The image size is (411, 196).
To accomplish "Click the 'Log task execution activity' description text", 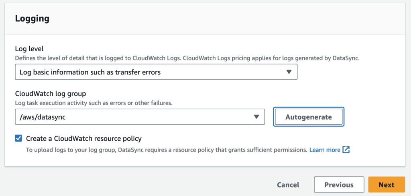I will (94, 103).
